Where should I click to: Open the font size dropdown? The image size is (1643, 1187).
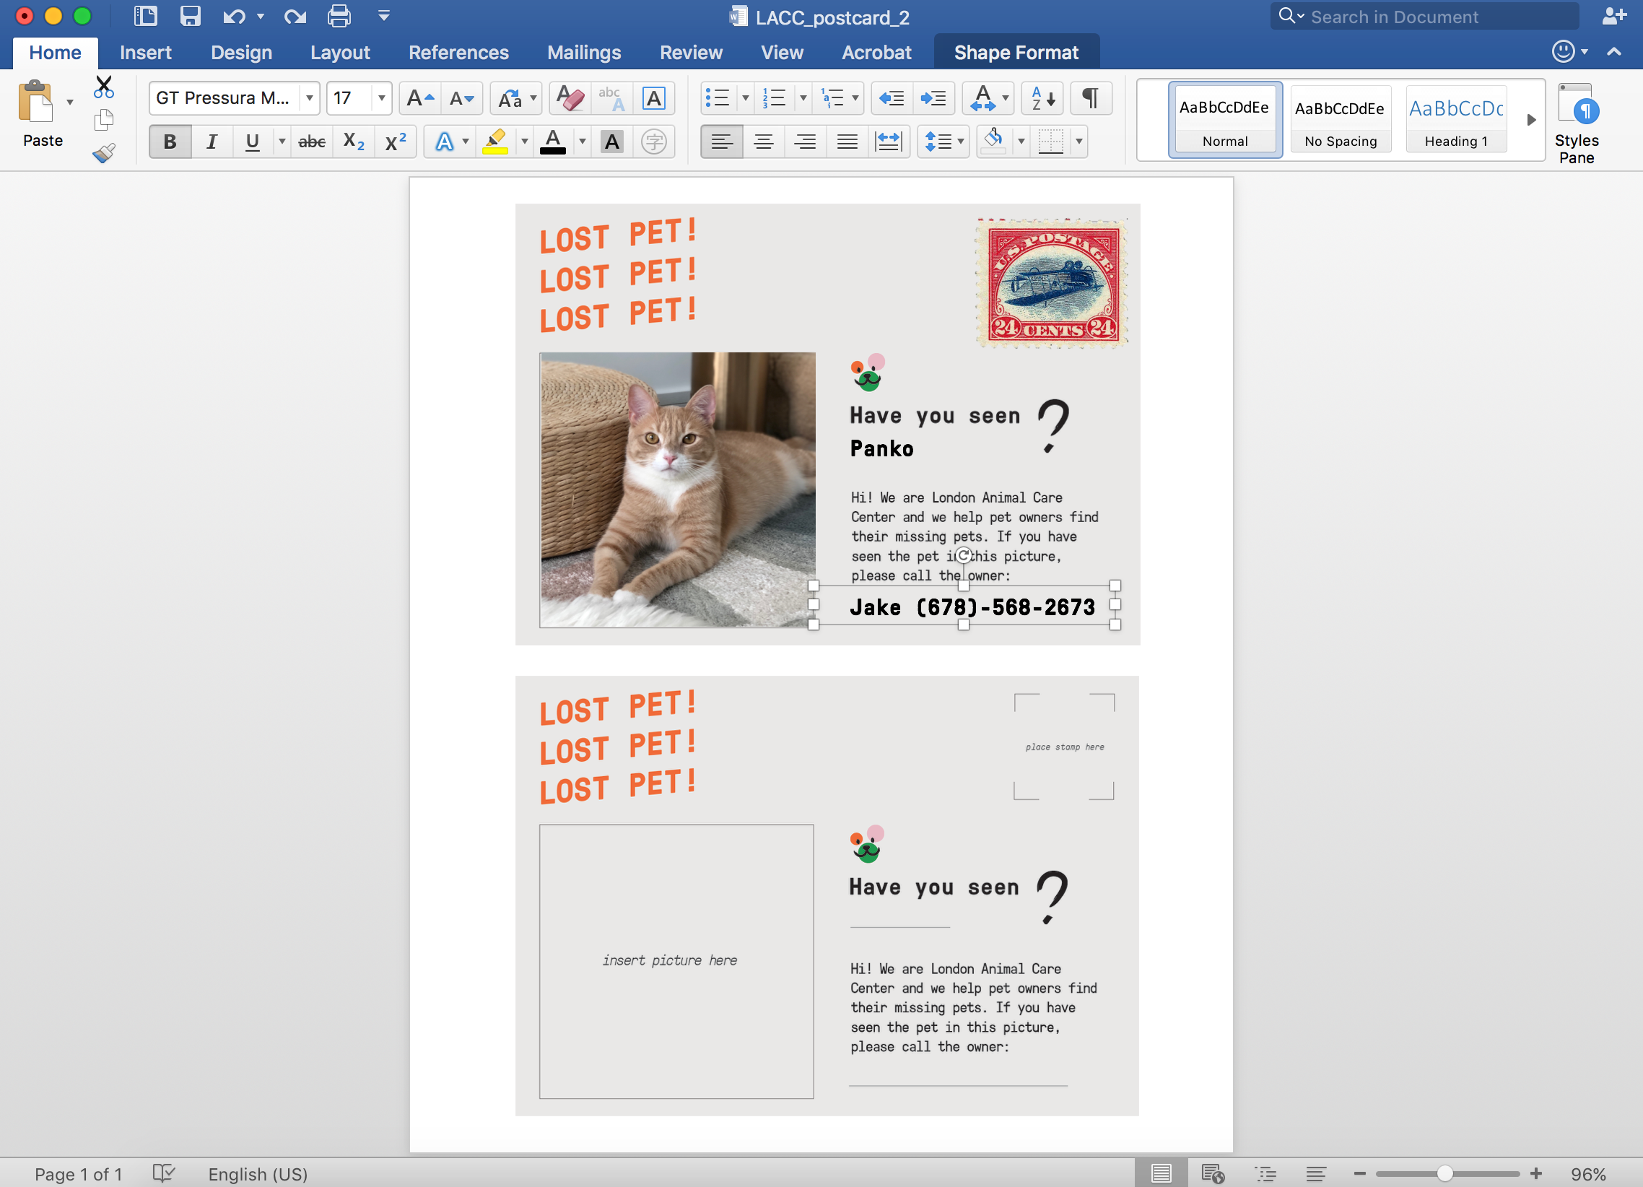tap(381, 97)
